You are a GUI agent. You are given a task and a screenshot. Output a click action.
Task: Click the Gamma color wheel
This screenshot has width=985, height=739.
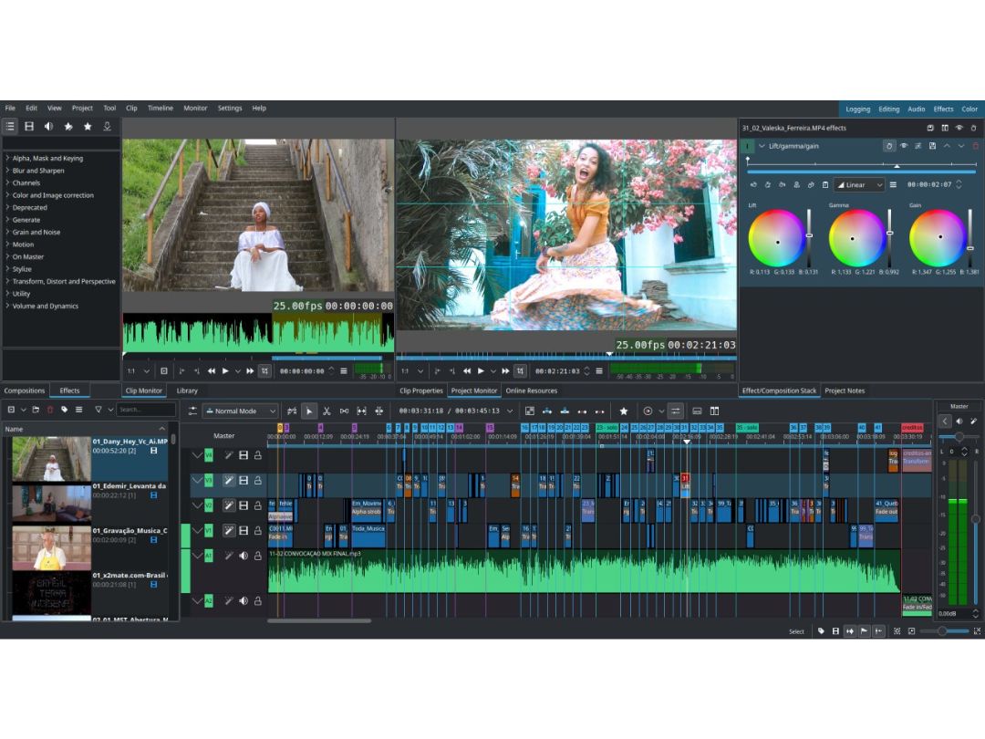[856, 238]
